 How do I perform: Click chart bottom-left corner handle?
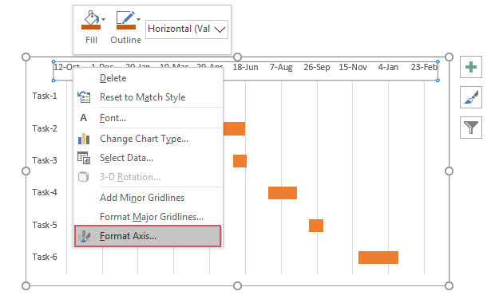pyautogui.click(x=26, y=286)
